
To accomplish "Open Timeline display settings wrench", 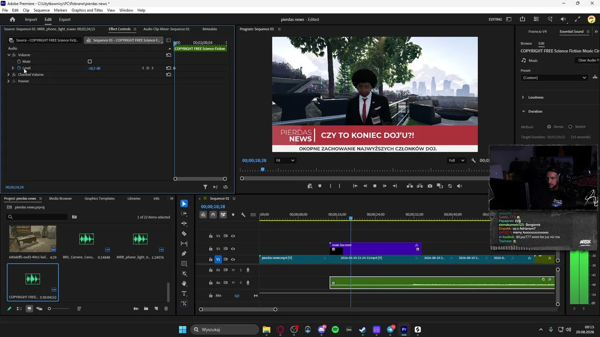I will (243, 215).
